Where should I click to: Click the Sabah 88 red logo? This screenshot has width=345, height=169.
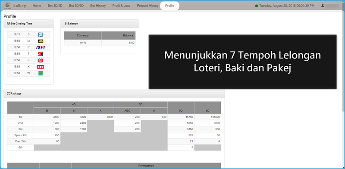pos(41,60)
